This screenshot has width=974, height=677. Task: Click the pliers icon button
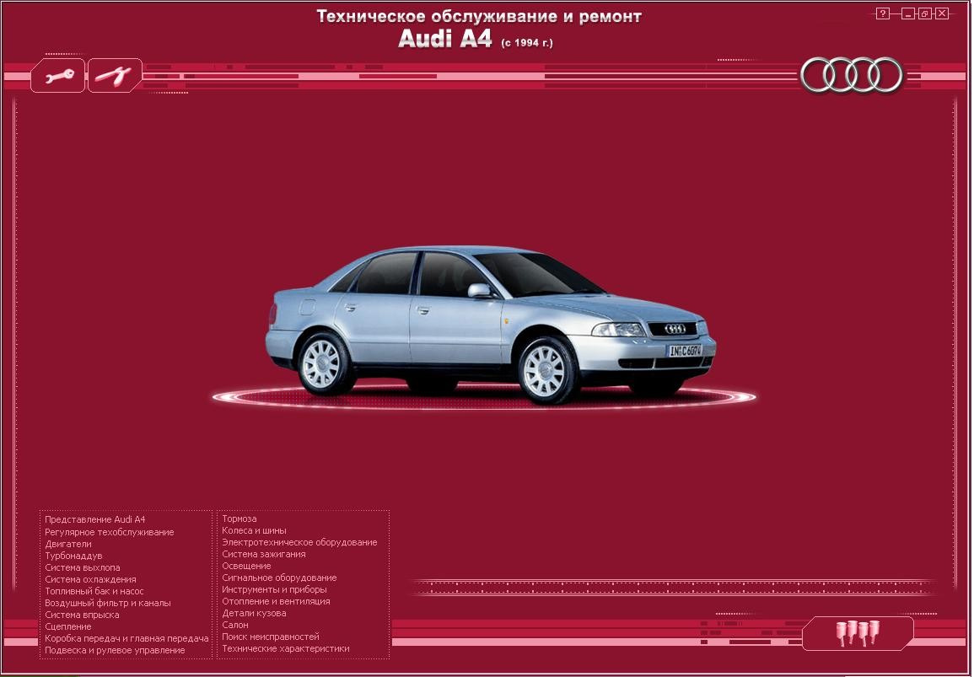[115, 76]
